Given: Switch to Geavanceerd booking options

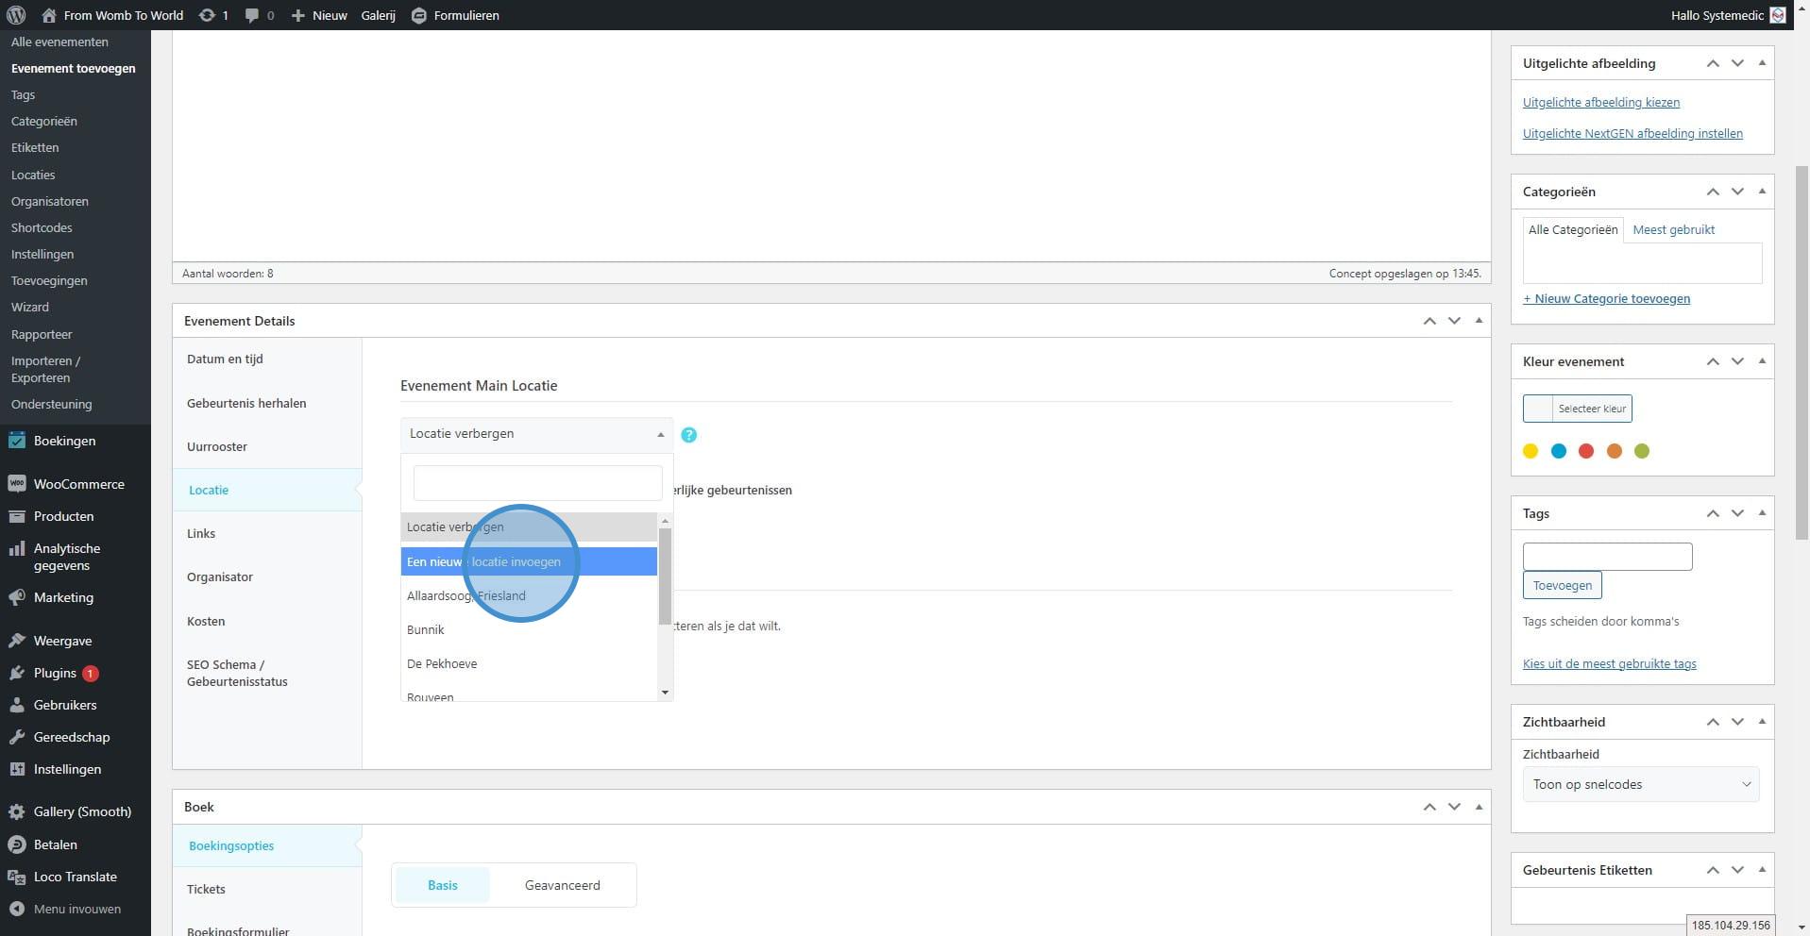Looking at the screenshot, I should pyautogui.click(x=562, y=885).
